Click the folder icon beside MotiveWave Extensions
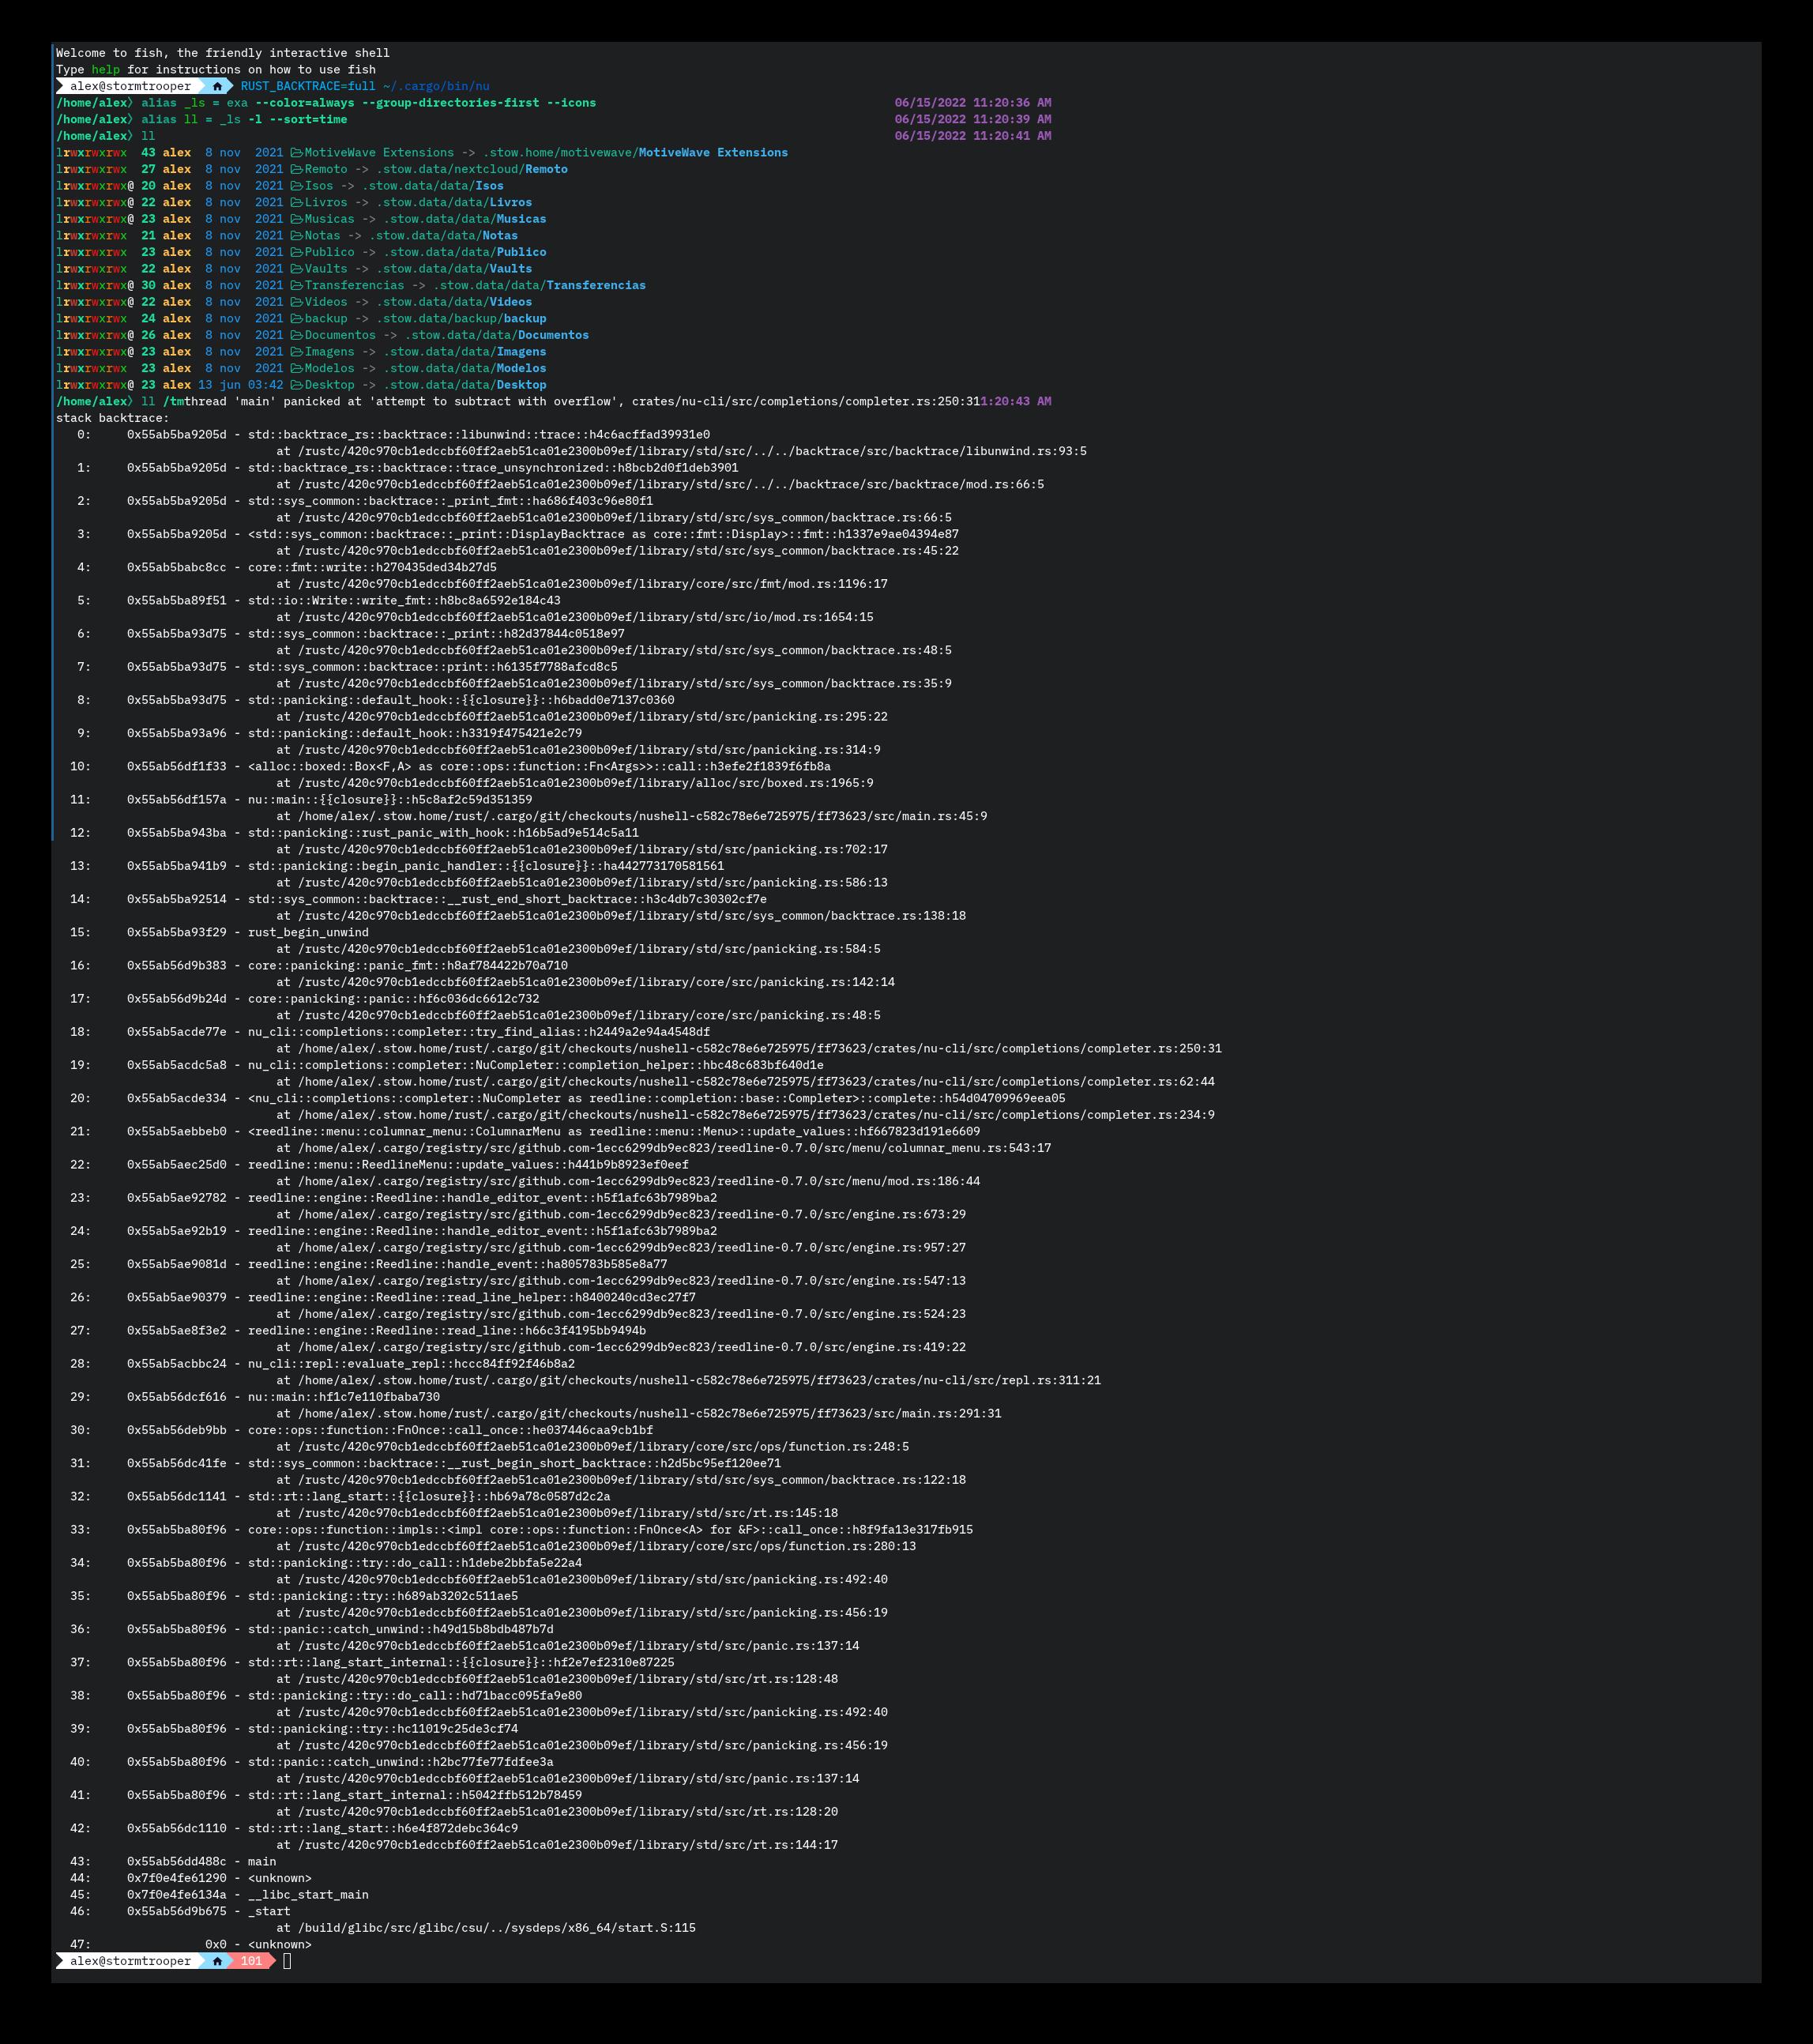This screenshot has width=1813, height=2044. coord(296,152)
